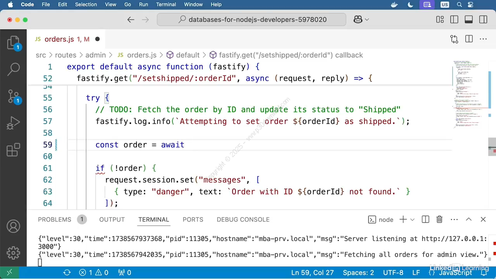Maximize the panel size chevron

point(468,219)
